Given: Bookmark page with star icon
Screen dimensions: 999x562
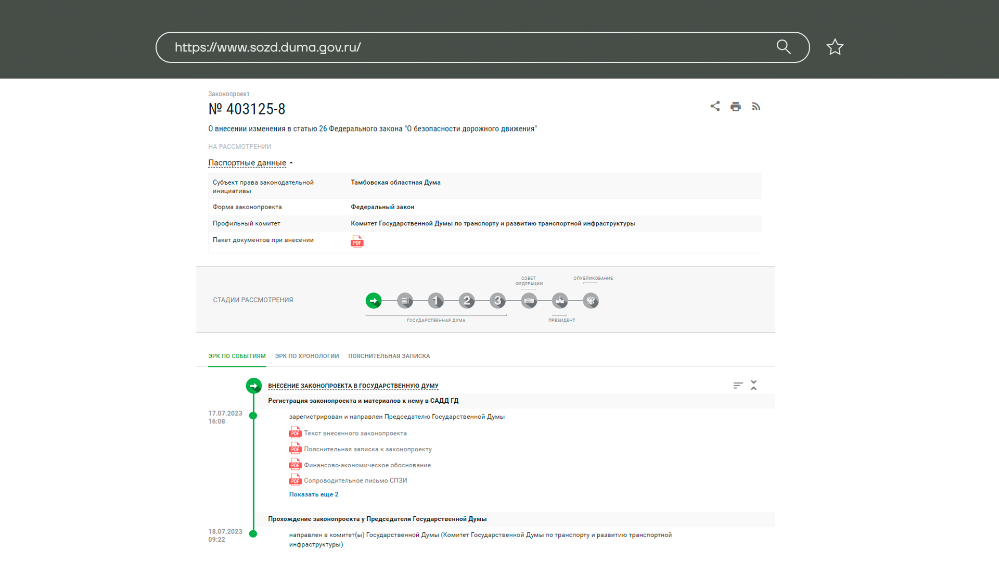Looking at the screenshot, I should coord(835,47).
